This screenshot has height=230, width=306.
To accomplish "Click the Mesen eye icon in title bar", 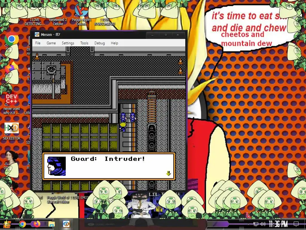I will click(x=37, y=35).
